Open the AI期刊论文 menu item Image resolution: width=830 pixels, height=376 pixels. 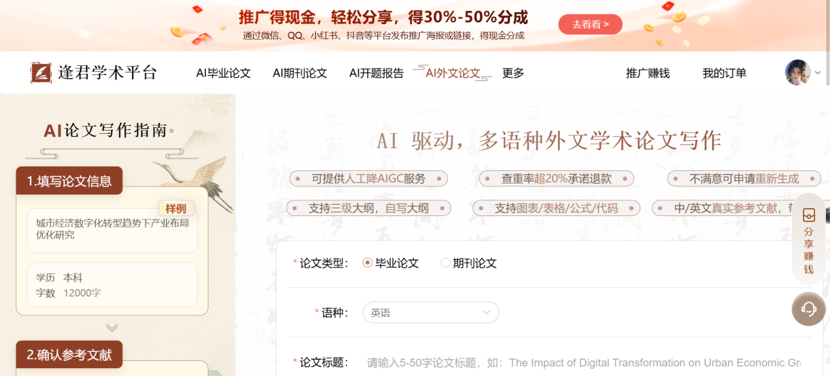[300, 73]
